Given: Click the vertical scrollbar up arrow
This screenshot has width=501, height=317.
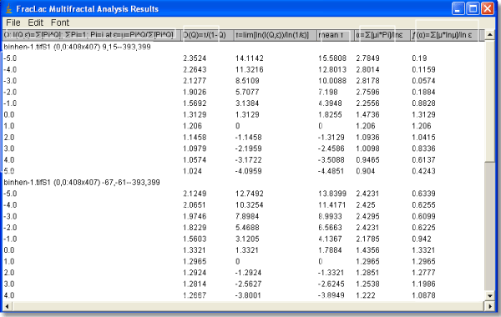Looking at the screenshot, I should (490, 35).
